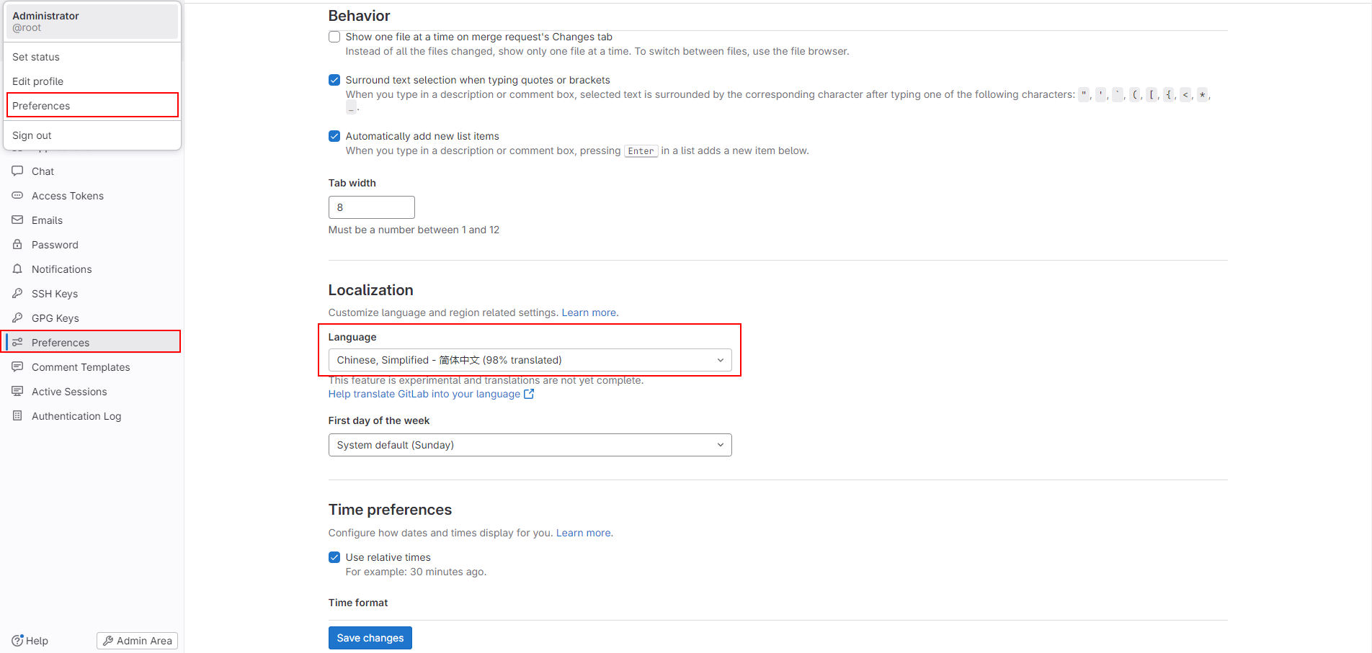
Task: Uncheck Surround text selection checkbox
Action: [334, 80]
